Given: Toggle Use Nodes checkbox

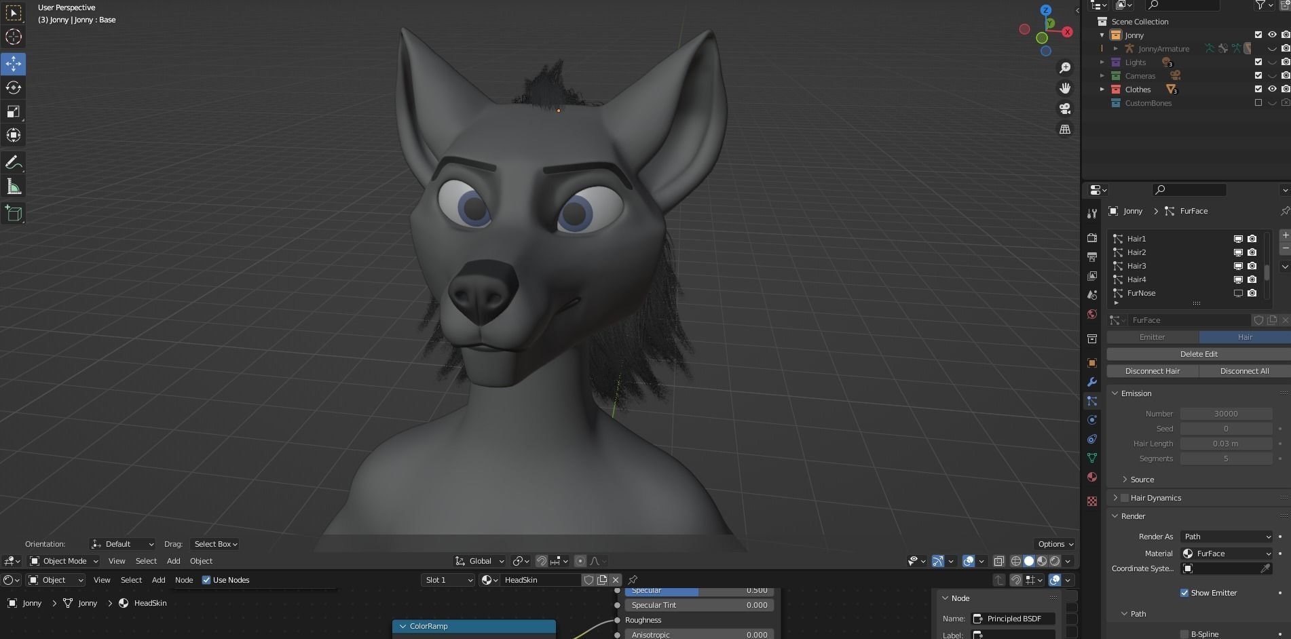Looking at the screenshot, I should (206, 580).
